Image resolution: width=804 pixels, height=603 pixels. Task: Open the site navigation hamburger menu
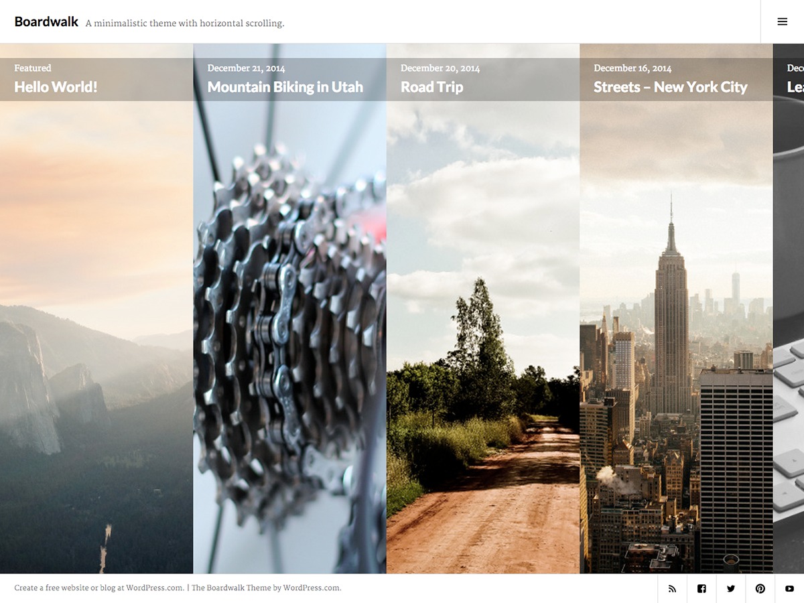[x=782, y=21]
